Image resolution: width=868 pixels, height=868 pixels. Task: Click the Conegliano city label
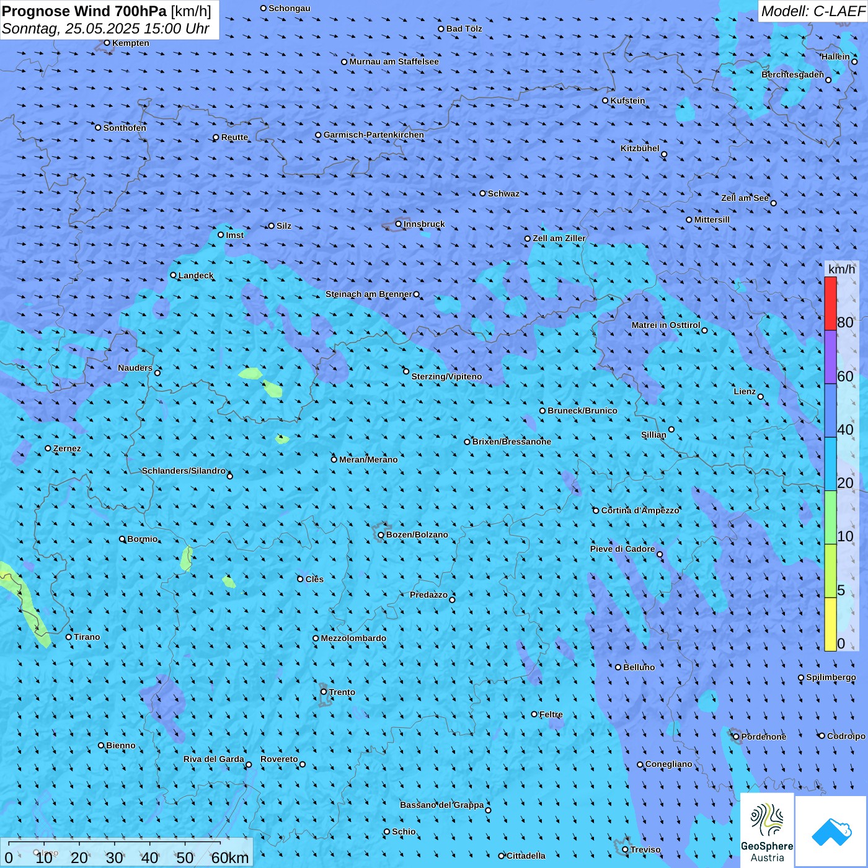[x=668, y=764]
